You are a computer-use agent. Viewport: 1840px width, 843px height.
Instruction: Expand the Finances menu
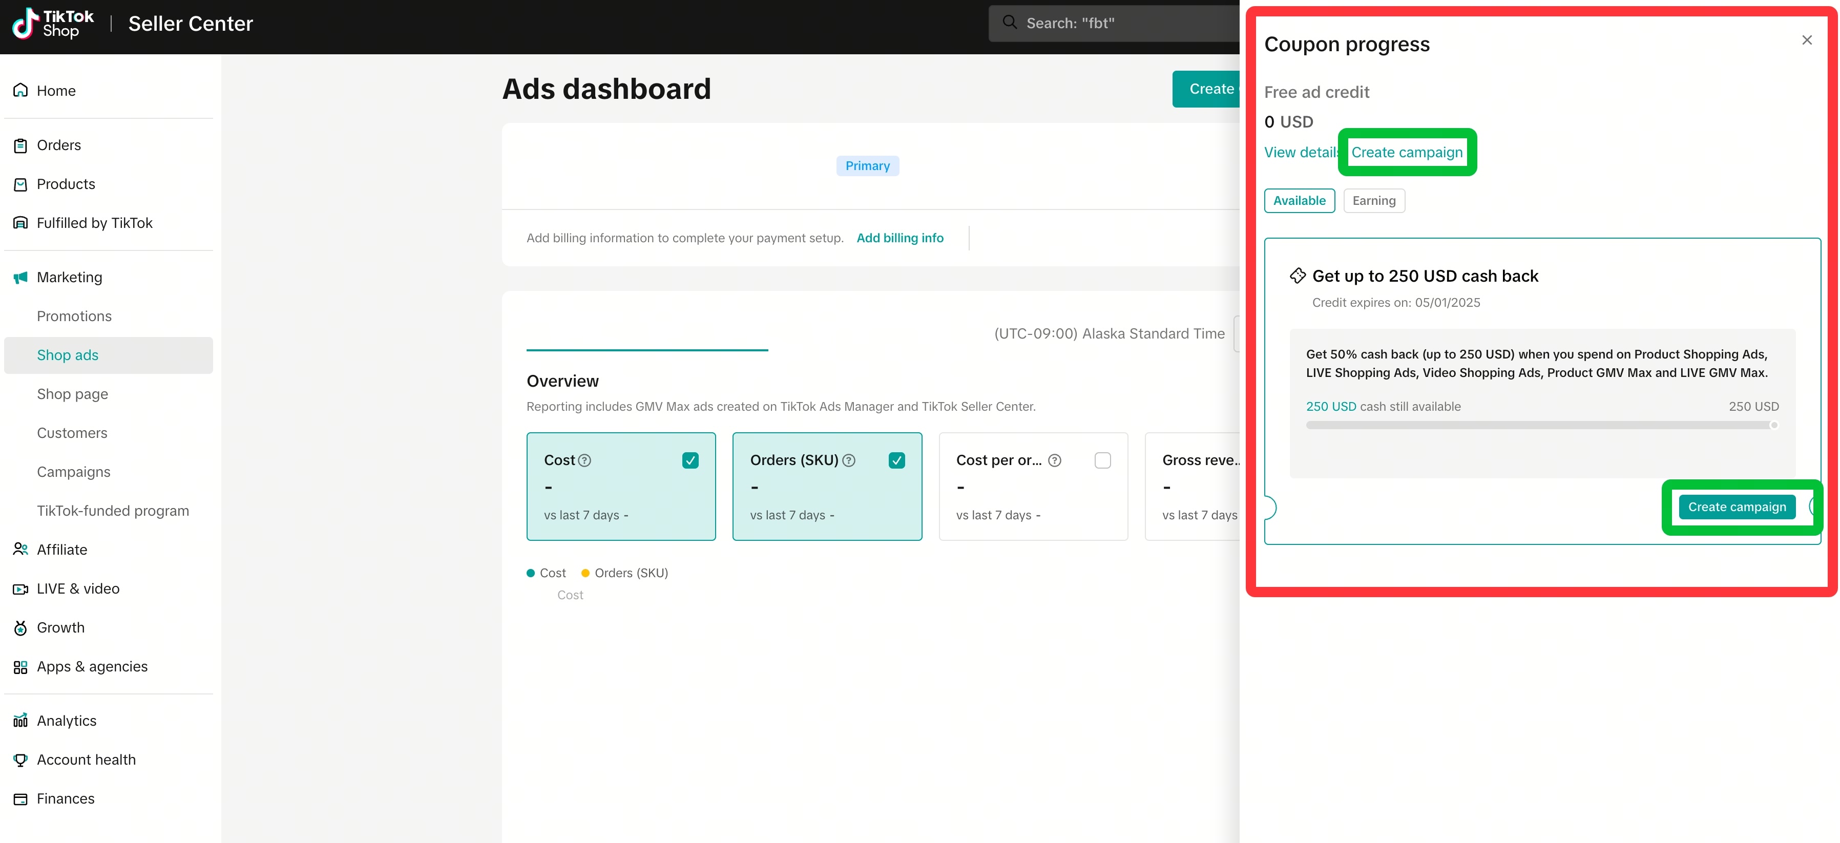[109, 799]
